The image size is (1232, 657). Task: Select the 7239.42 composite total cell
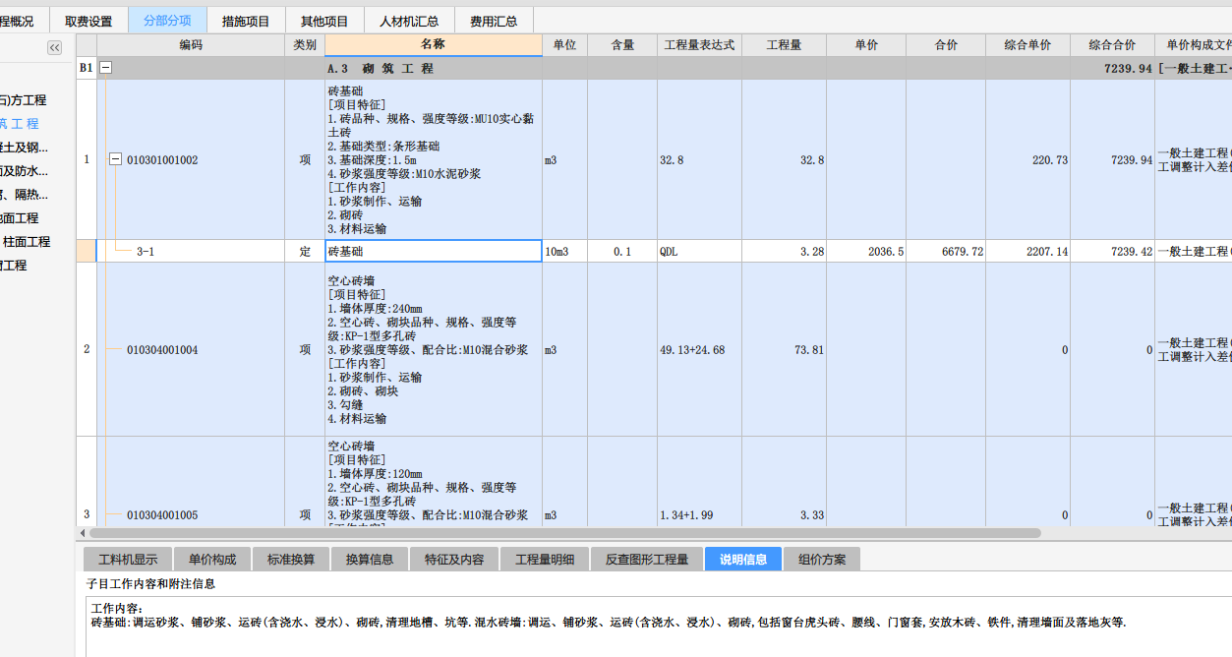(1112, 252)
